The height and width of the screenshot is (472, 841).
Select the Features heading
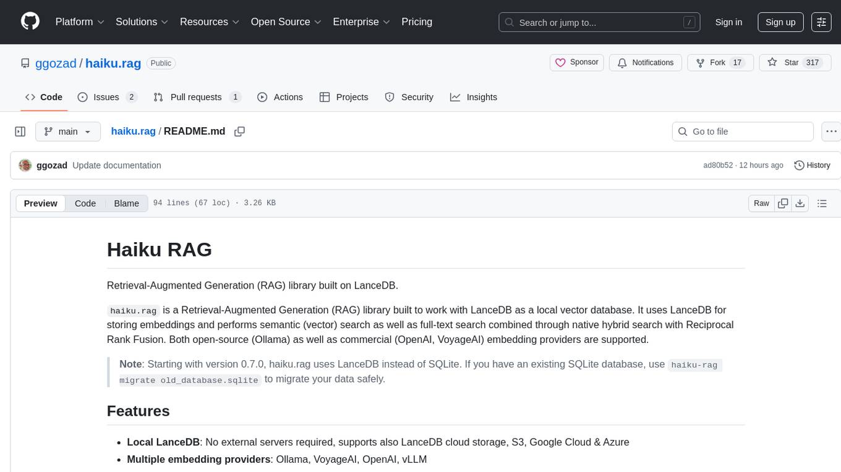(139, 411)
